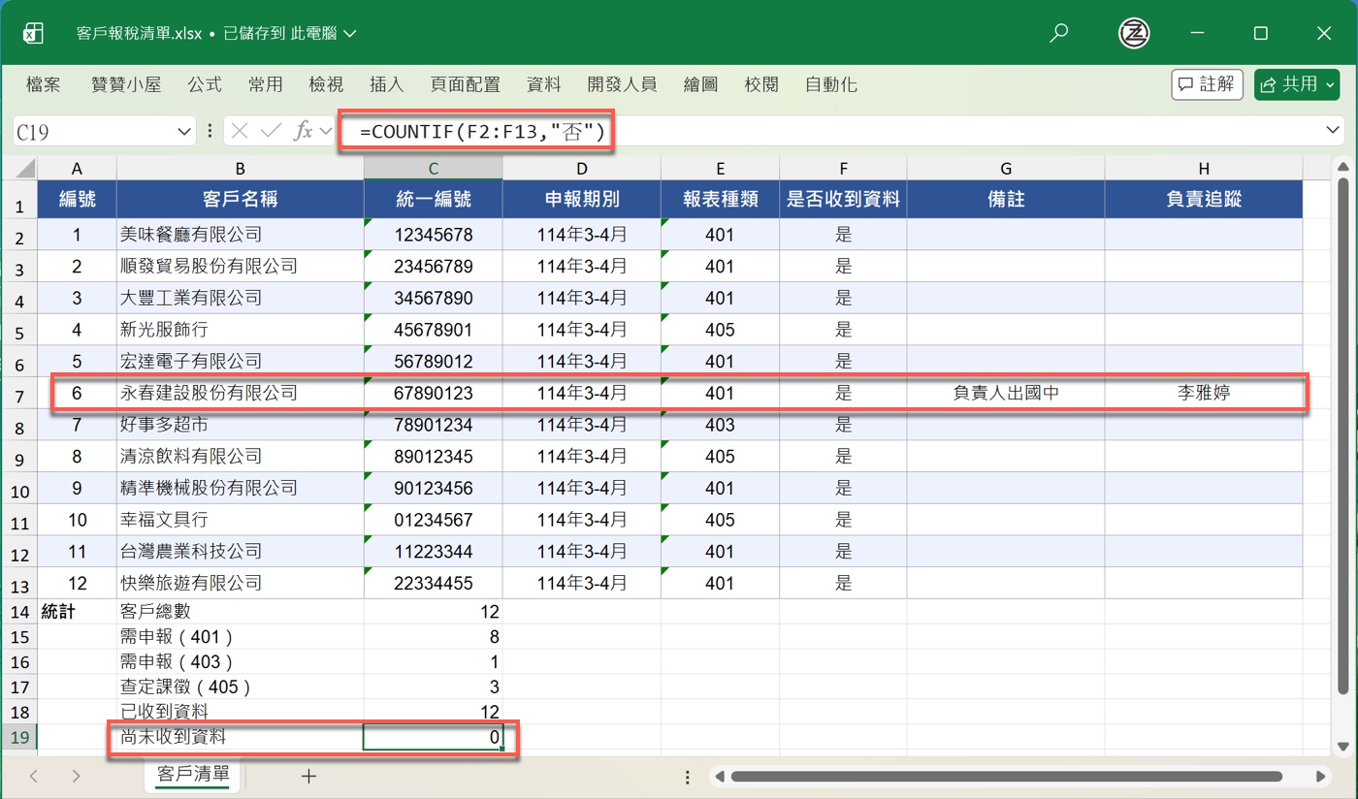This screenshot has height=799, width=1358.
Task: Open the 共用 share dropdown
Action: (1330, 84)
